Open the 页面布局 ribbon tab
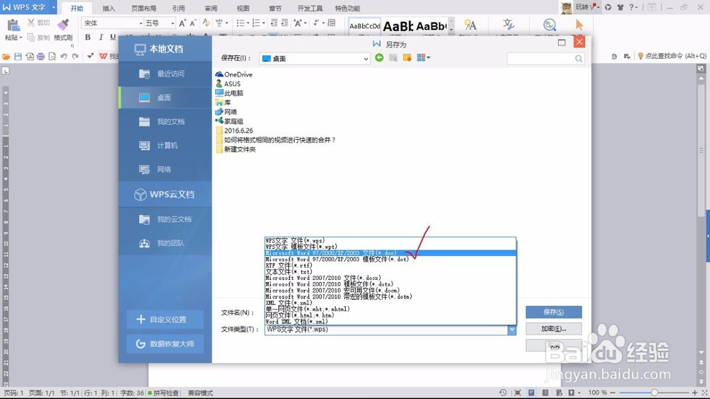 coord(144,8)
